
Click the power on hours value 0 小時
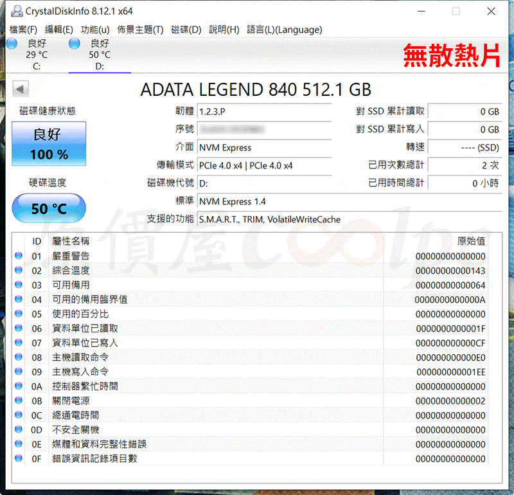point(465,183)
